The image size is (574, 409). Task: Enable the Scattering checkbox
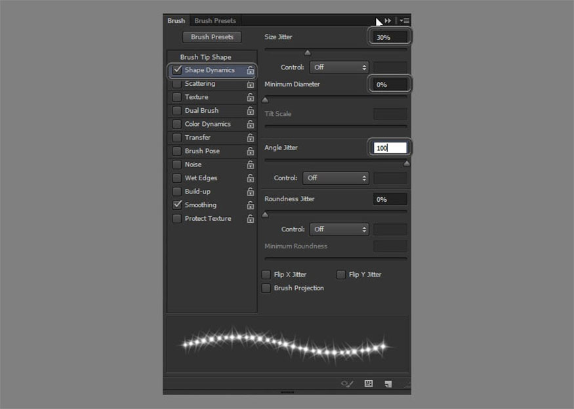click(x=176, y=84)
